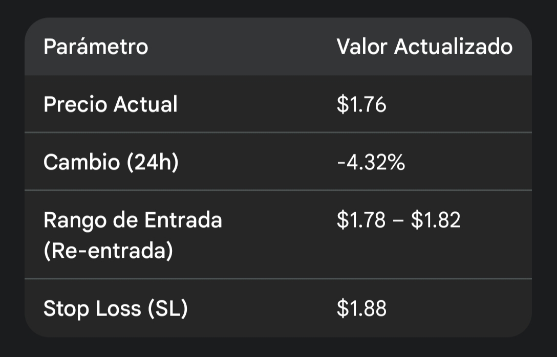Image resolution: width=557 pixels, height=357 pixels.
Task: Click the Precio Actual row label
Action: click(x=111, y=104)
